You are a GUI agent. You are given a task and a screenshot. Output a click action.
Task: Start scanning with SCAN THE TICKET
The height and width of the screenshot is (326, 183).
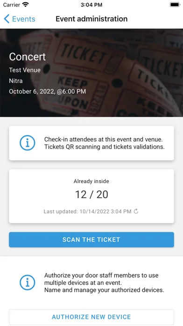click(91, 239)
